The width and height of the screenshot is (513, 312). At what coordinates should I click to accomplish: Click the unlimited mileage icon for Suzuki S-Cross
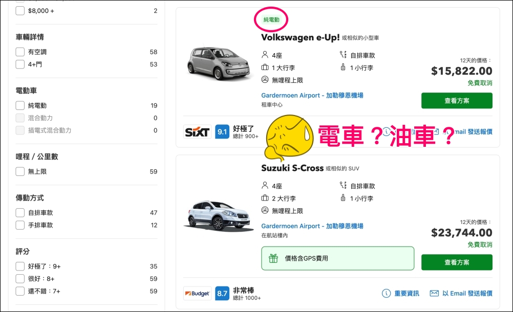pos(265,210)
